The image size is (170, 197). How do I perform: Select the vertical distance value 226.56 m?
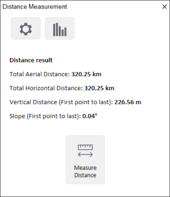click(x=128, y=102)
